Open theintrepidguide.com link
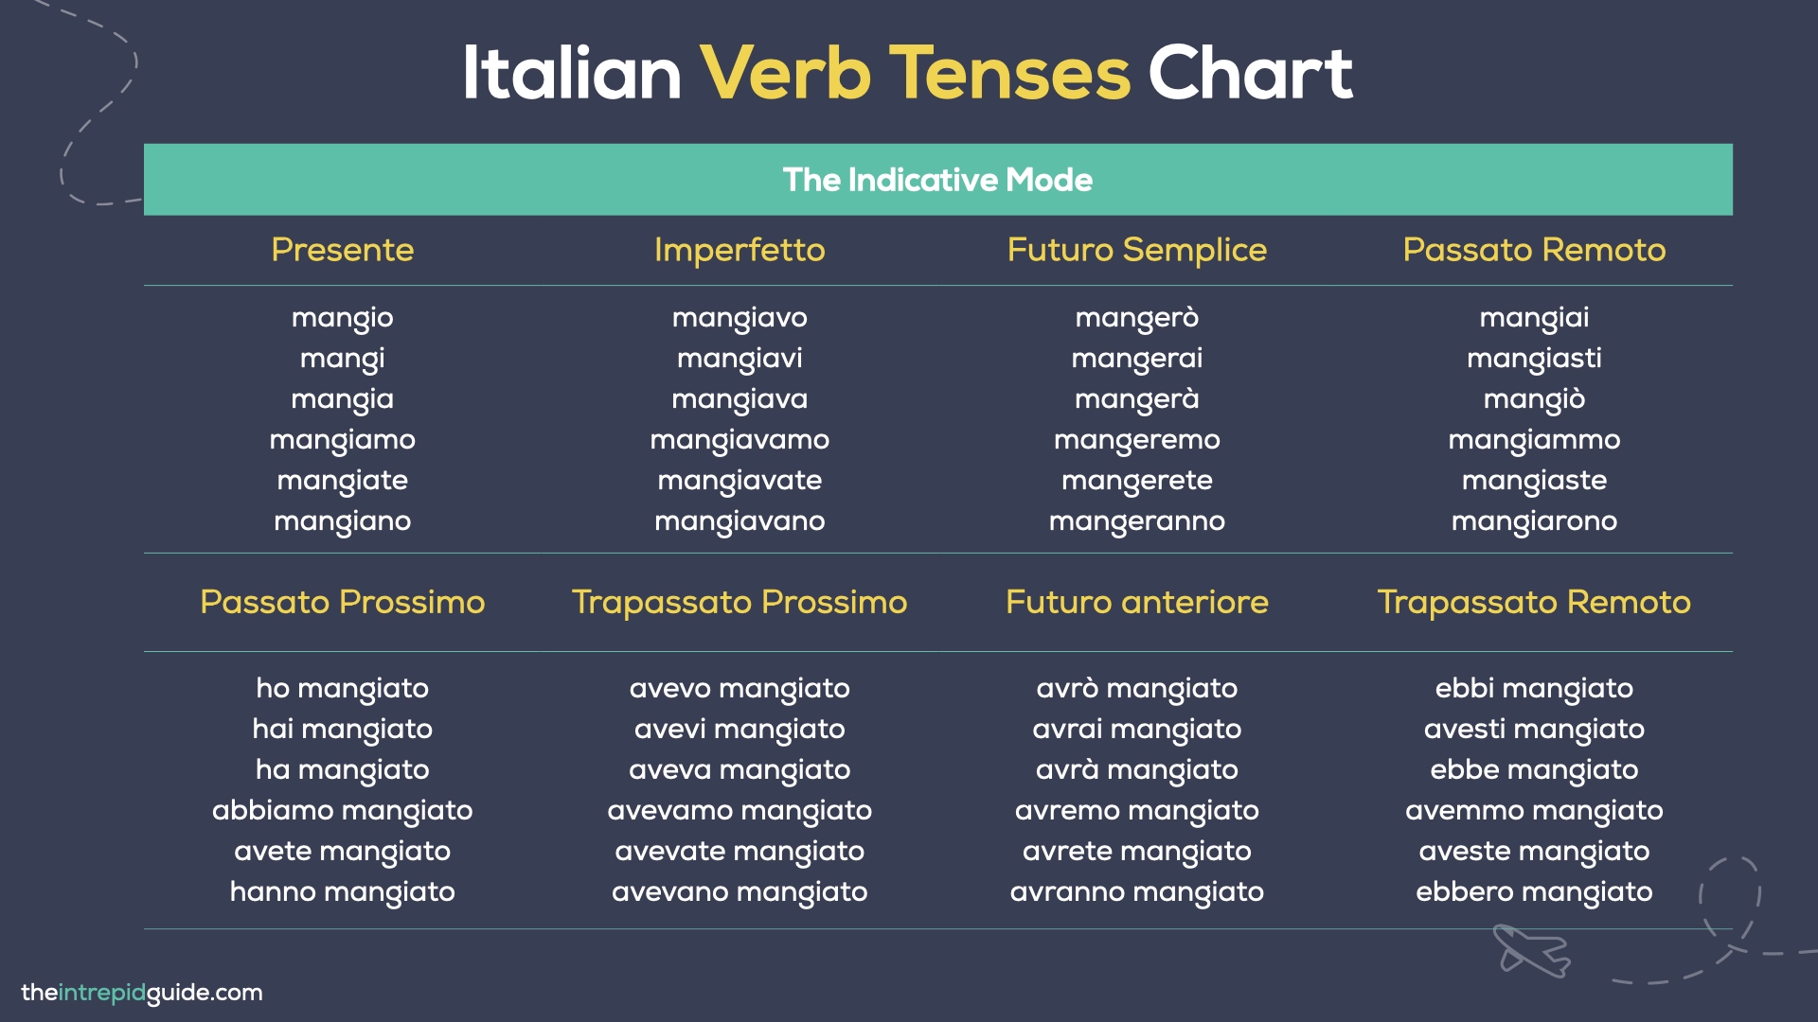This screenshot has width=1818, height=1022. [x=142, y=993]
